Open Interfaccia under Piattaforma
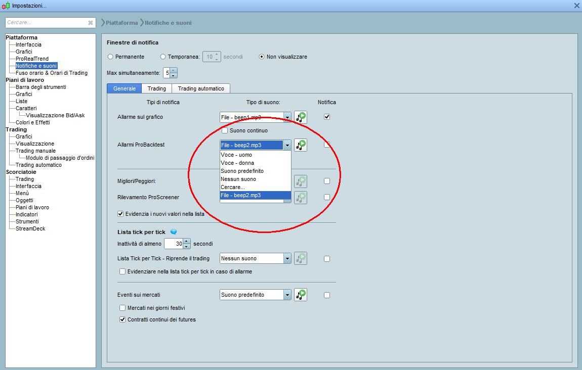This screenshot has width=582, height=370. tap(28, 44)
